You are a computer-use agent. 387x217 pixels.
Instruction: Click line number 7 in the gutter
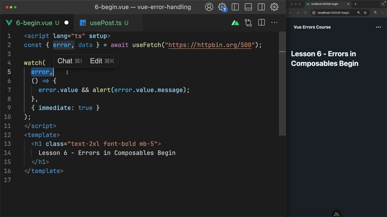click(9, 90)
